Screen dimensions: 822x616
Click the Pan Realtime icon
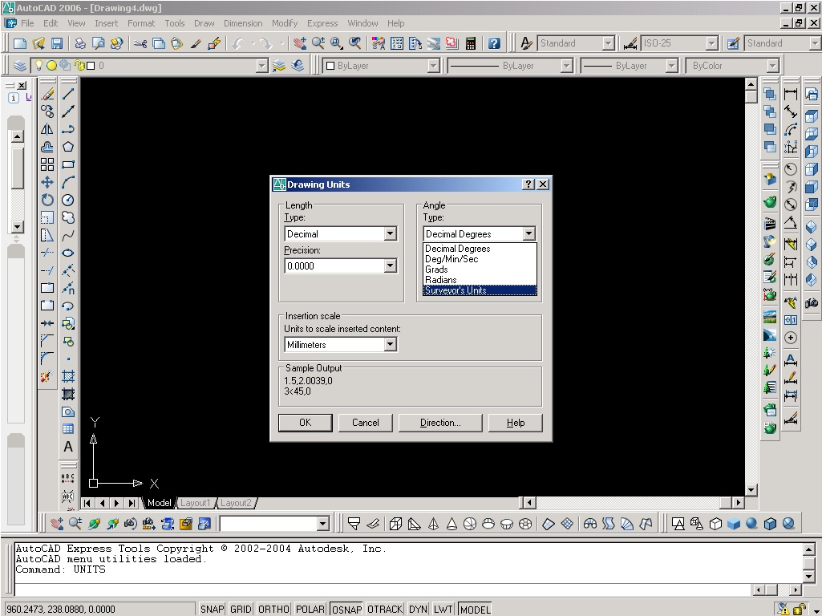pyautogui.click(x=300, y=43)
